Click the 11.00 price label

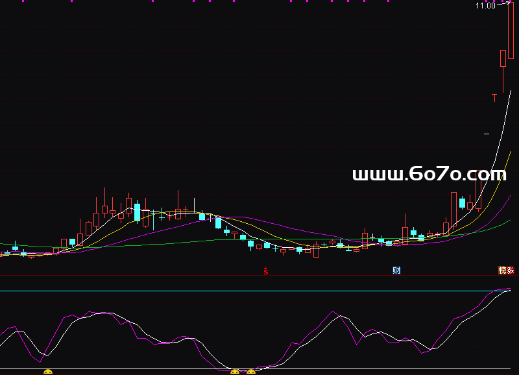(x=485, y=6)
